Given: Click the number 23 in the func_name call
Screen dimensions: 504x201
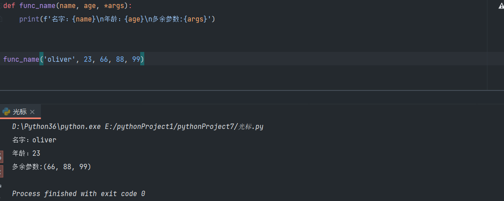Looking at the screenshot, I should coord(88,59).
